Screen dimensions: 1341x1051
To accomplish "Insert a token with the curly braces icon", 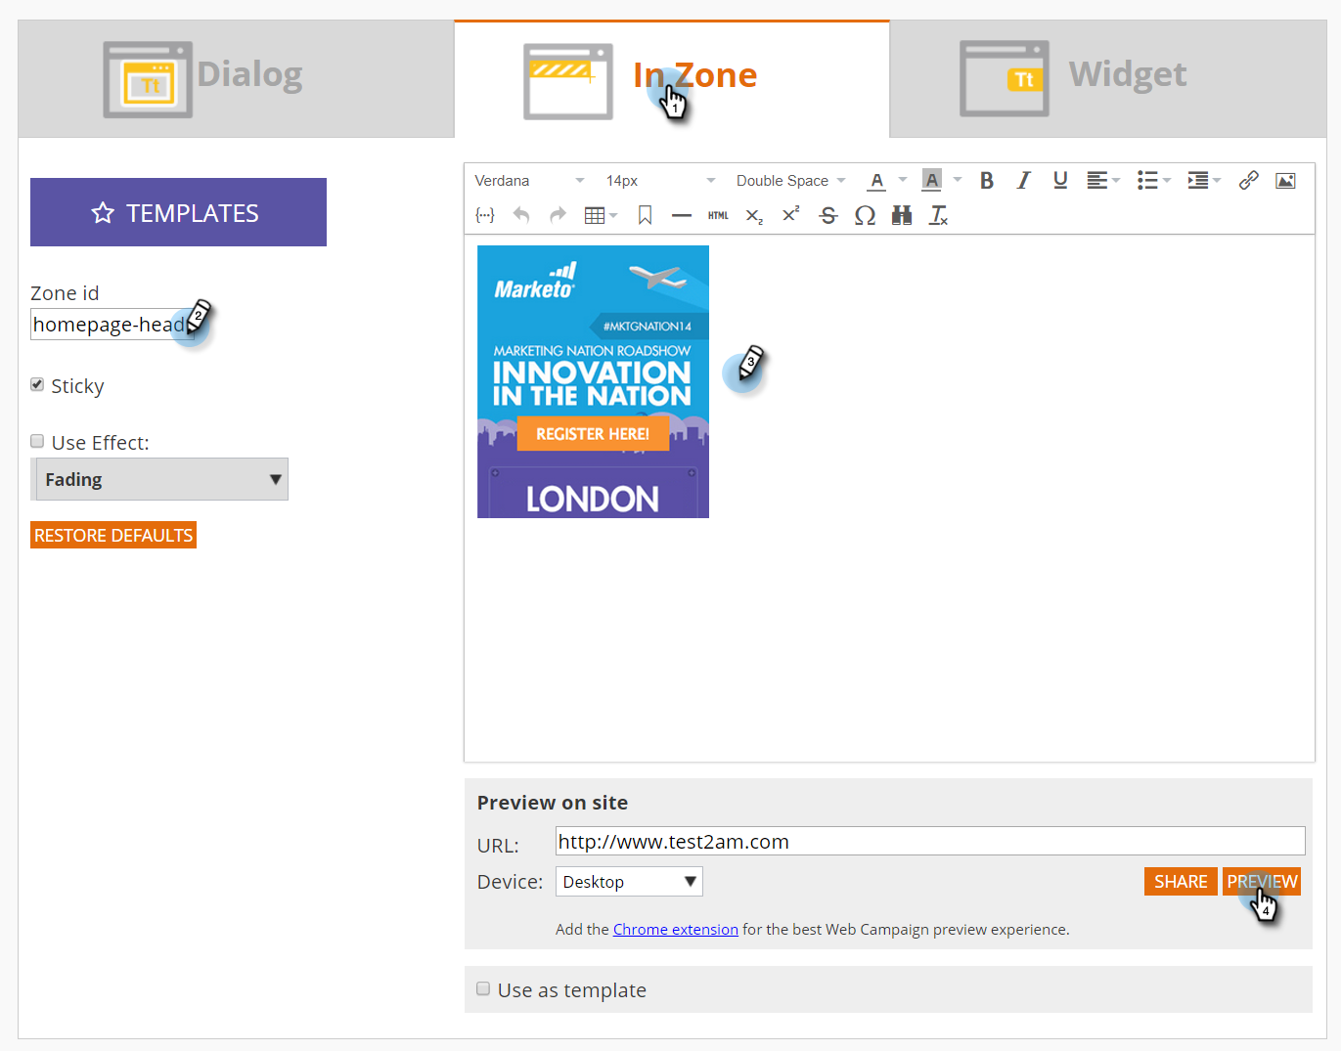I will click(x=485, y=216).
